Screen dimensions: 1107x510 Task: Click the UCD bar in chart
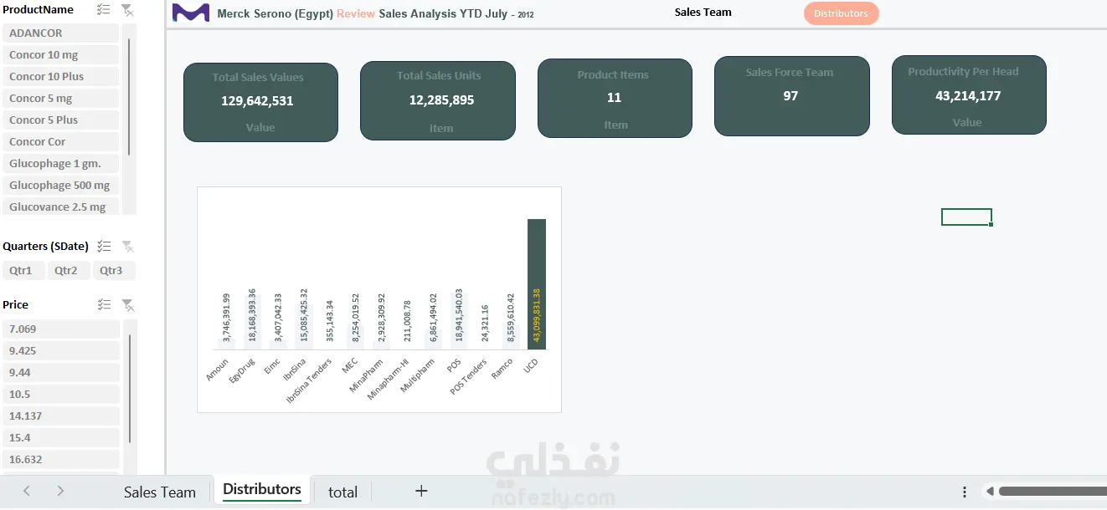pyautogui.click(x=537, y=284)
